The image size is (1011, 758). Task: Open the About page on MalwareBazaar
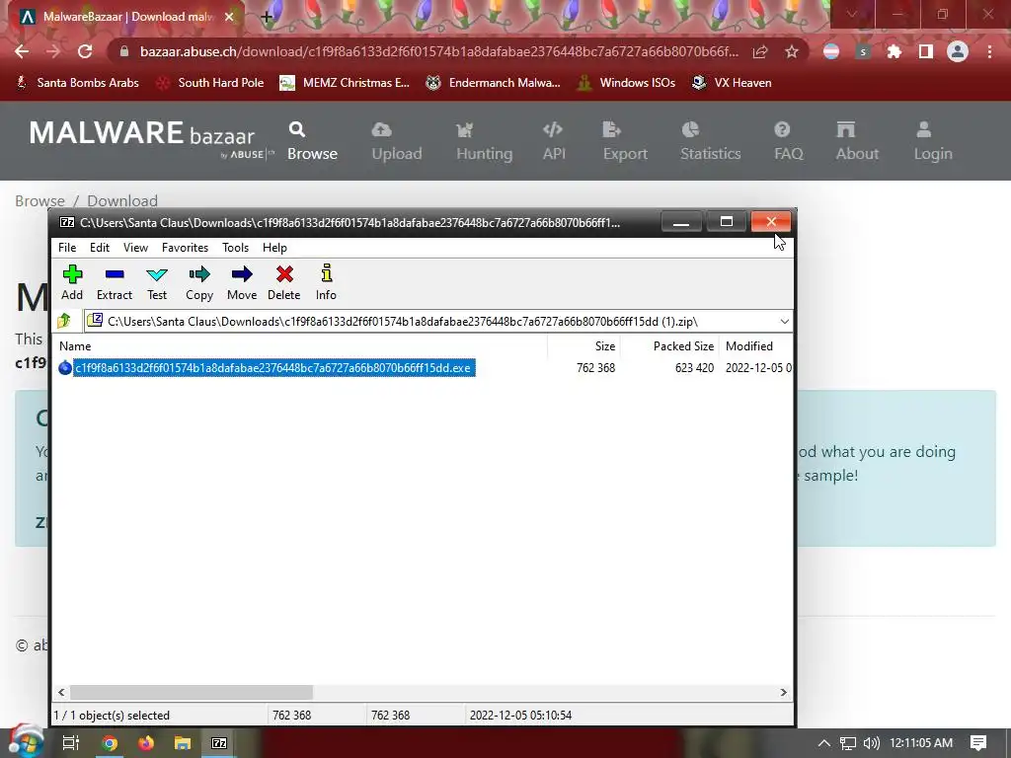point(857,141)
